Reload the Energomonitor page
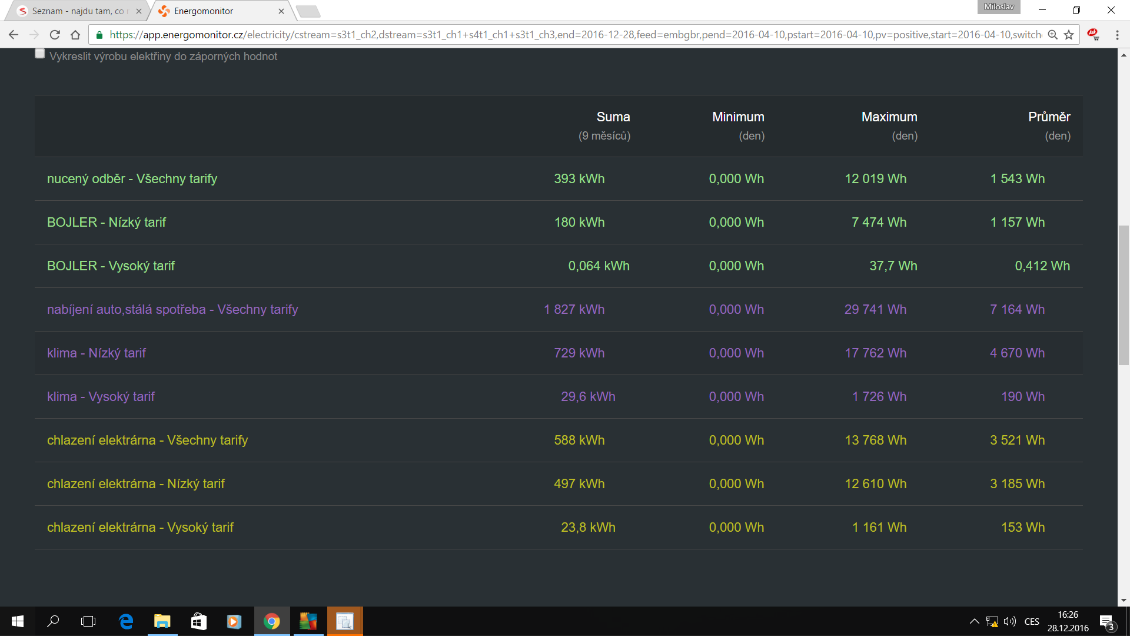Image resolution: width=1130 pixels, height=636 pixels. (x=55, y=35)
